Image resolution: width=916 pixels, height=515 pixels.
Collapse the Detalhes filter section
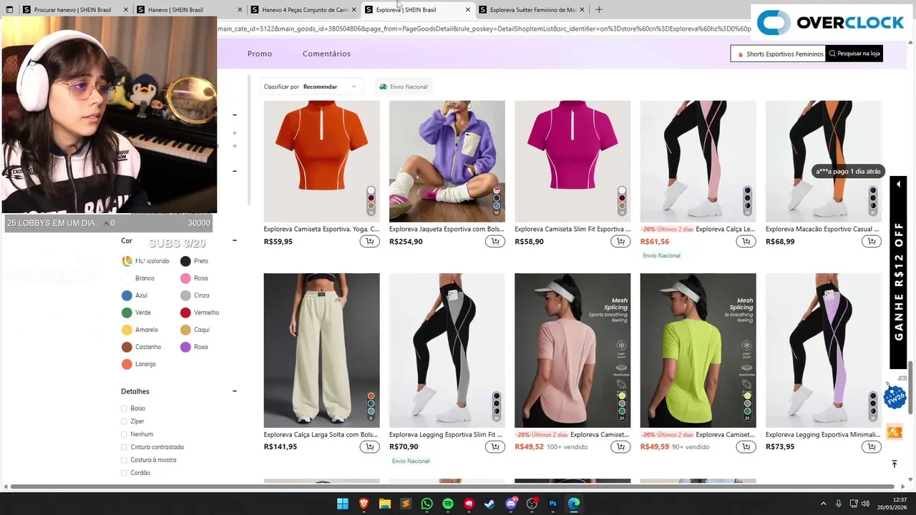pos(235,391)
